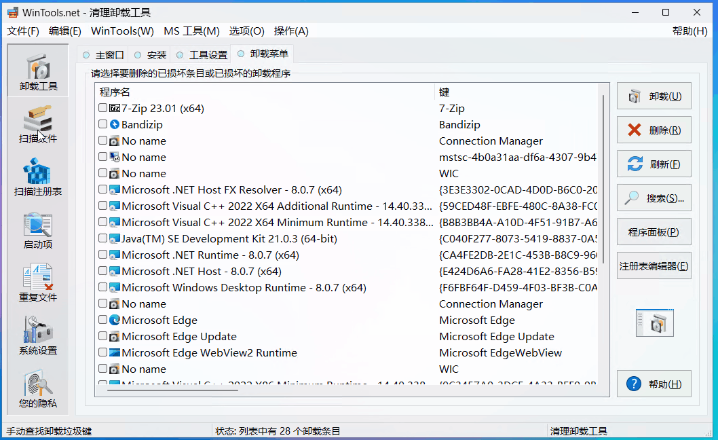Open the 编辑(E) menu

[65, 31]
